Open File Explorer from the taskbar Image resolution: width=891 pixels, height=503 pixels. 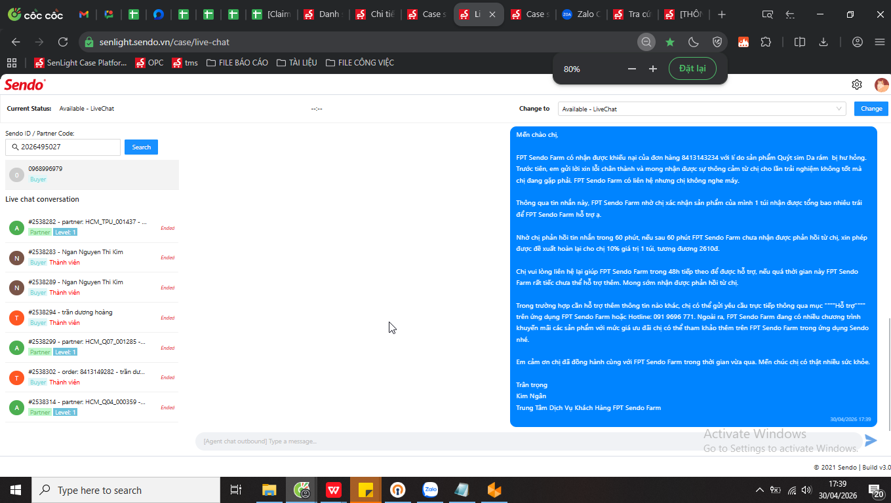pos(269,490)
